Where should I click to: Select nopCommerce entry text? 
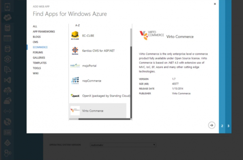92,81
